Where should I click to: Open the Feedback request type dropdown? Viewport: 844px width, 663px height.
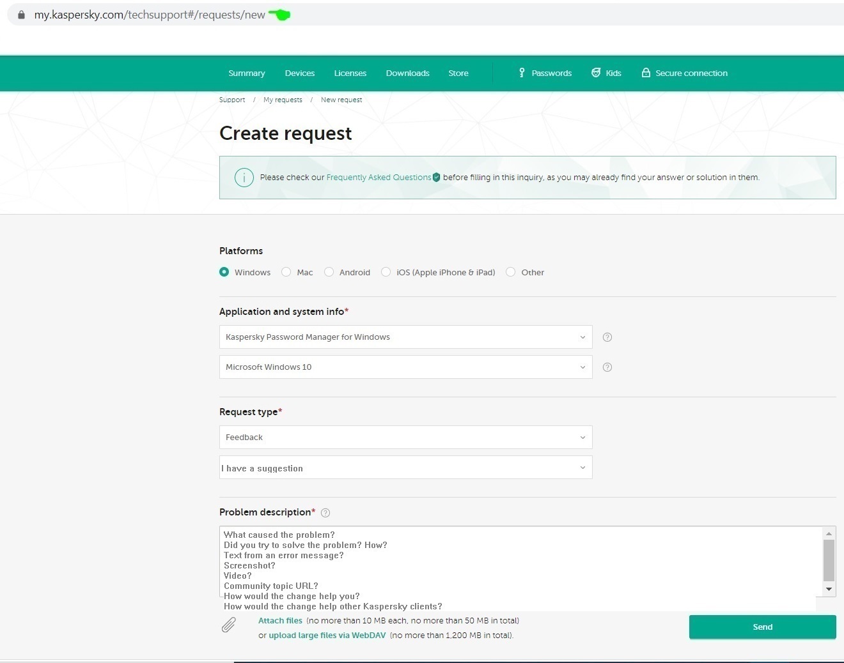coord(405,438)
